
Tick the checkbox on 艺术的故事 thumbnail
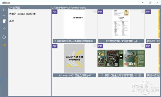click(x=143, y=11)
